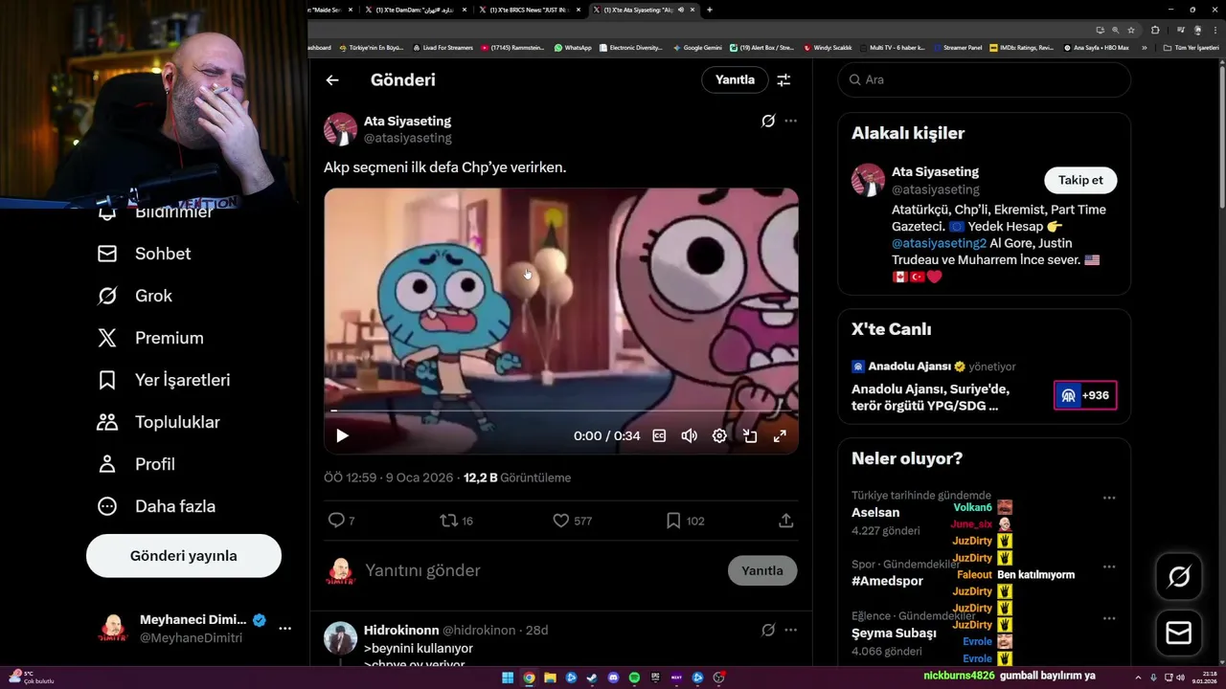Open Grok actions icon on Ata Siyaseting's post
1226x689 pixels.
pyautogui.click(x=768, y=121)
